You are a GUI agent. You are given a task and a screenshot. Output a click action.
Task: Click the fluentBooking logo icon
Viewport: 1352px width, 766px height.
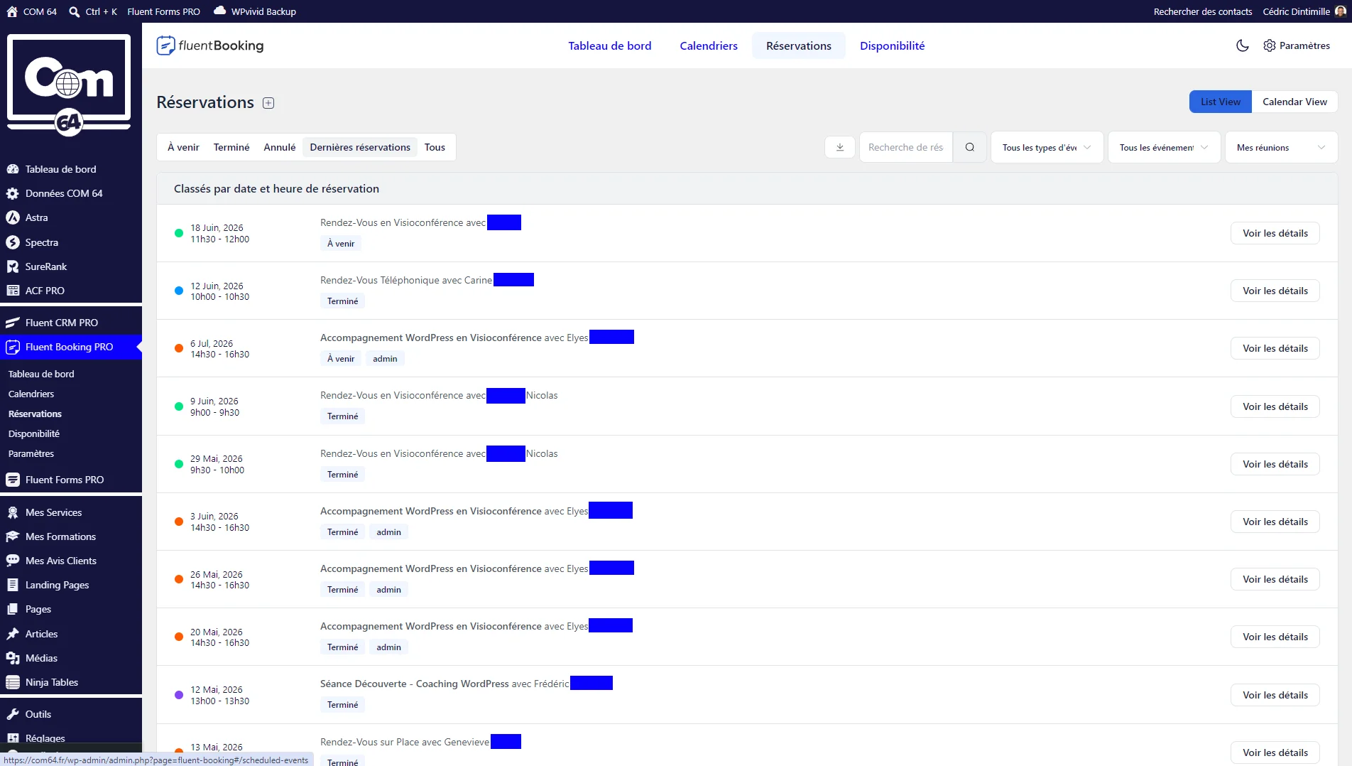(165, 45)
